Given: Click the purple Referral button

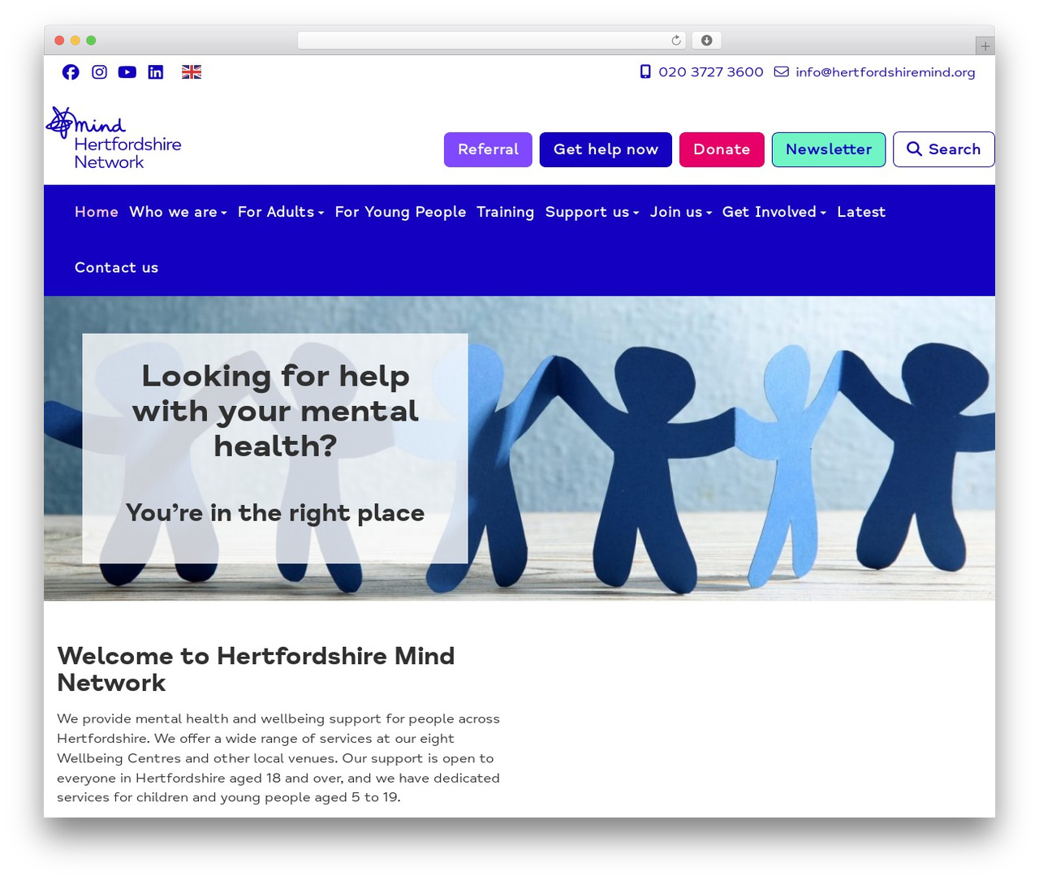Looking at the screenshot, I should tap(488, 149).
